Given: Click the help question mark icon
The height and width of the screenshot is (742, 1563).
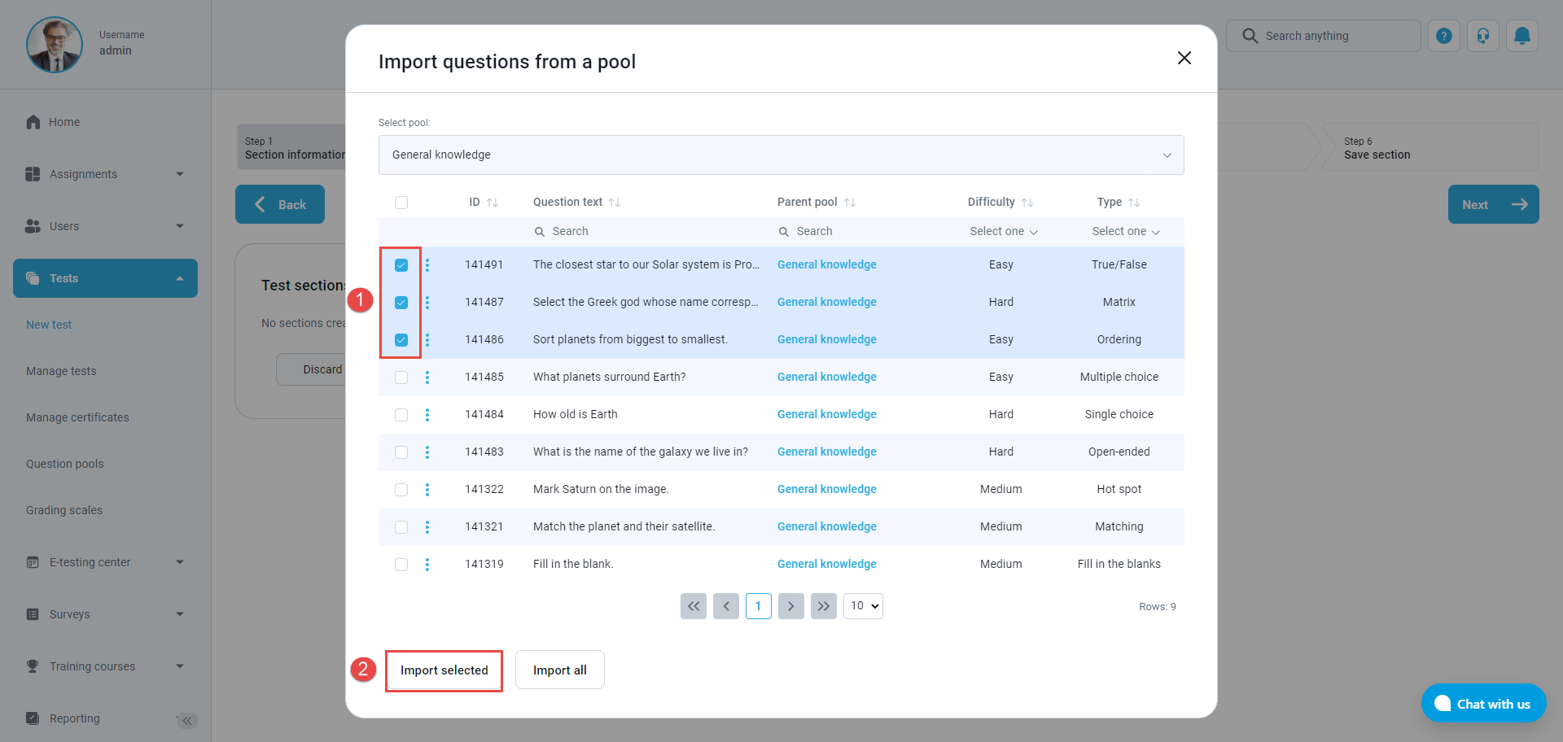Looking at the screenshot, I should point(1443,36).
